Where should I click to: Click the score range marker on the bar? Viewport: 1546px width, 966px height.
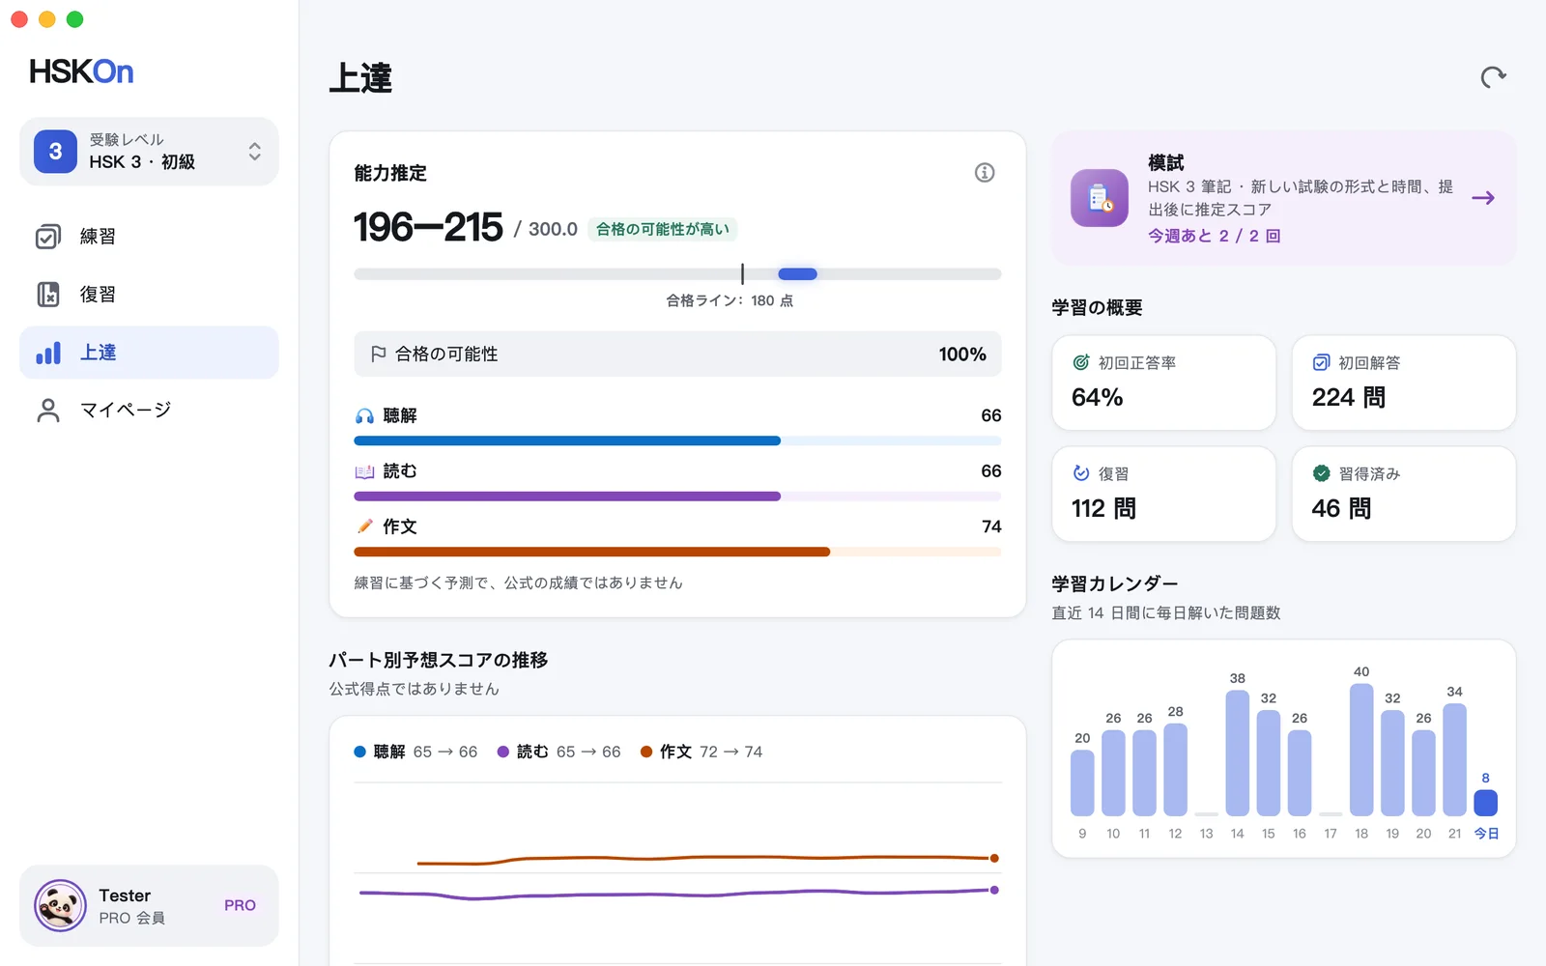798,274
